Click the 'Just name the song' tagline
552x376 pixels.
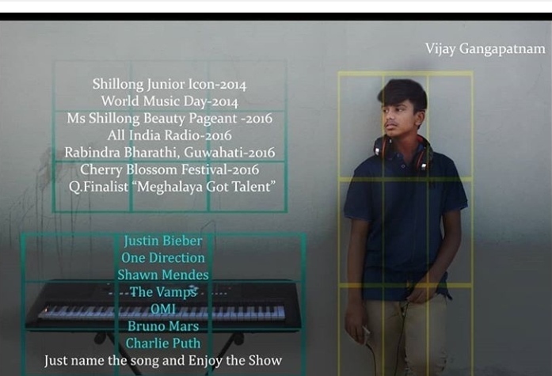163,361
